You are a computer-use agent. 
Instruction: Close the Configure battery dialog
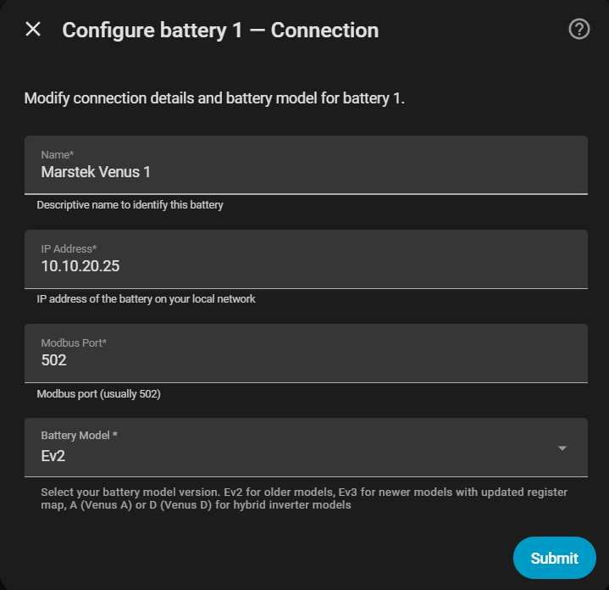[x=33, y=30]
